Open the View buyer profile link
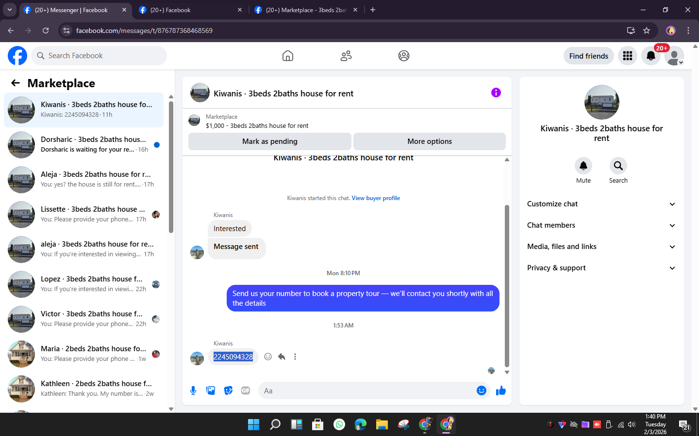This screenshot has height=436, width=699. point(376,198)
